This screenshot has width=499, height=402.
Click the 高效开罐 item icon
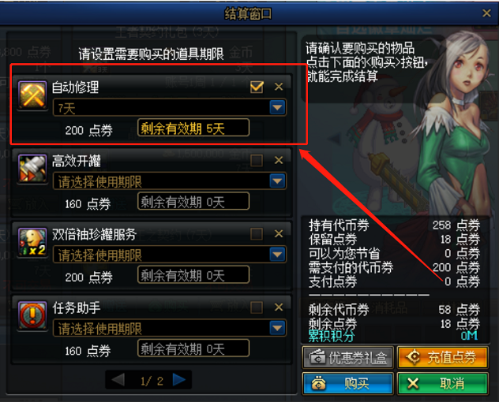[32, 169]
